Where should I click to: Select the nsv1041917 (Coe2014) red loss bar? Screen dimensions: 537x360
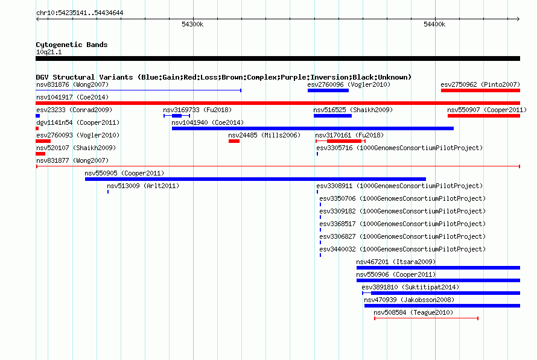(278, 103)
